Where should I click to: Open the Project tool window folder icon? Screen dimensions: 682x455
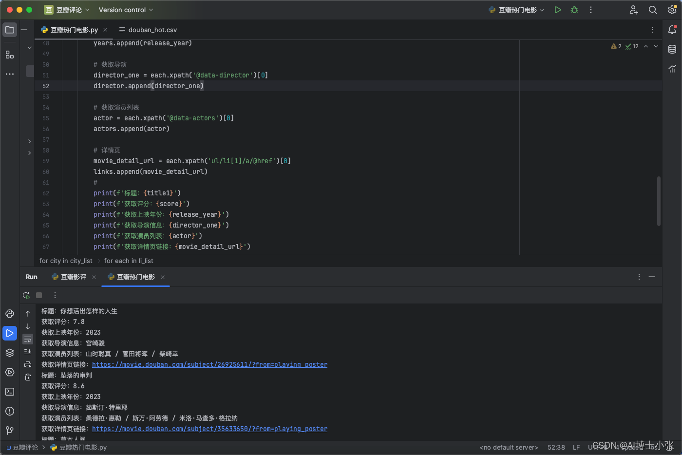click(10, 30)
